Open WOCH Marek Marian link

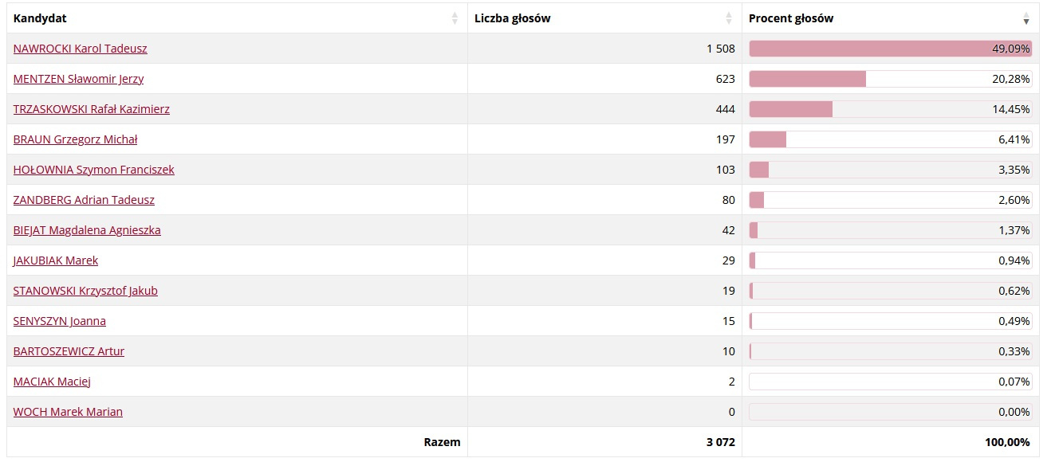pyautogui.click(x=69, y=412)
